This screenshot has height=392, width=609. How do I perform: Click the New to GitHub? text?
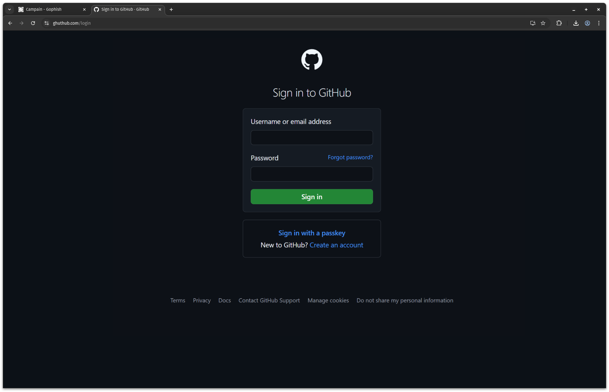click(x=284, y=245)
